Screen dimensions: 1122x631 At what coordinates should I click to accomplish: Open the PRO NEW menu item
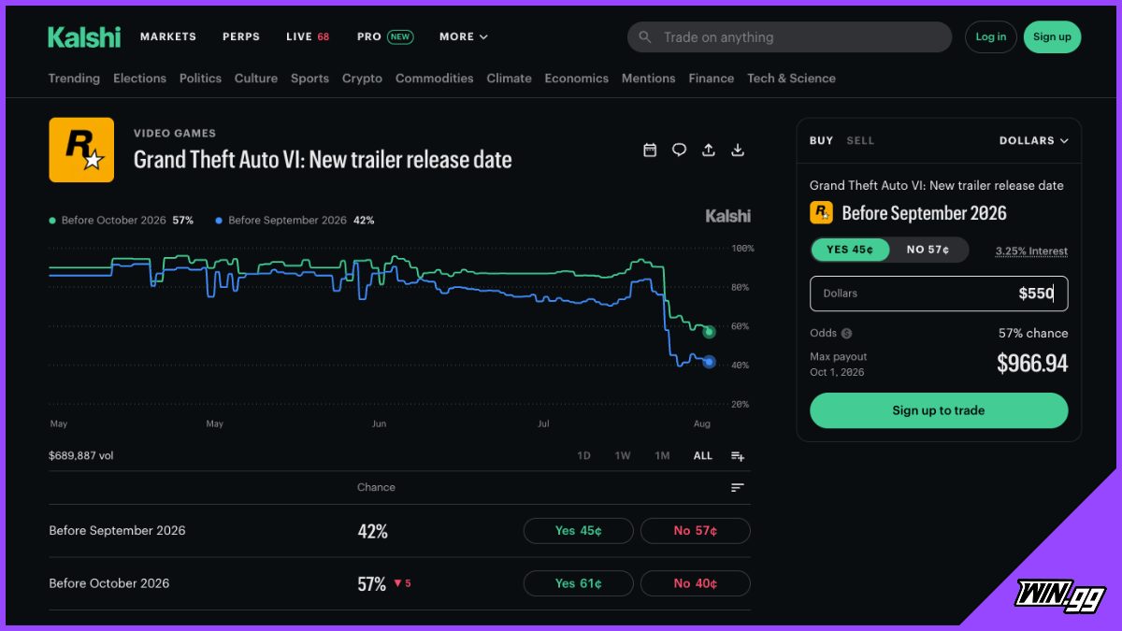tap(385, 37)
